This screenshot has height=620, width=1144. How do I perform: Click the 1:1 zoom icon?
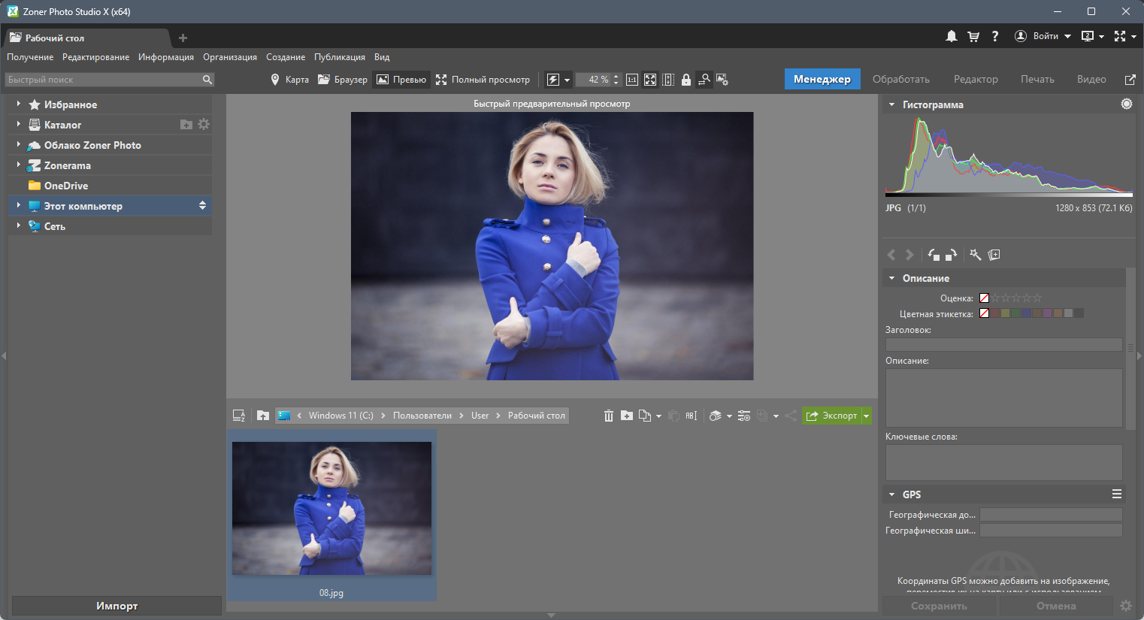[632, 80]
